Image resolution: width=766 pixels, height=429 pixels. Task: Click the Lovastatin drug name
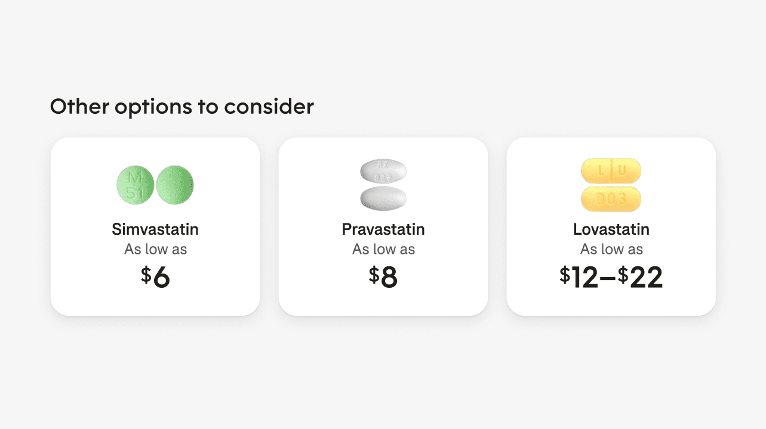[x=611, y=229]
